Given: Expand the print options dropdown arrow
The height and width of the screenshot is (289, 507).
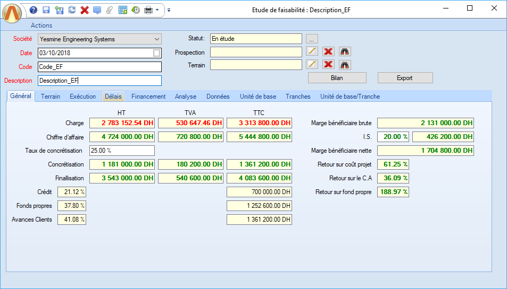Looking at the screenshot, I should click(157, 10).
